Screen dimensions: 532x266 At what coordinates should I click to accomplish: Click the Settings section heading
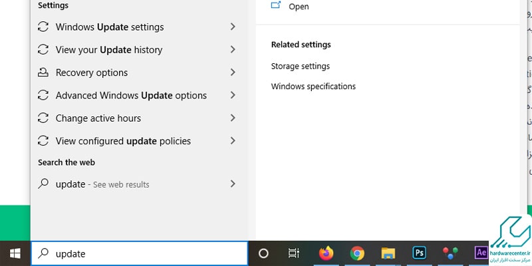[53, 5]
